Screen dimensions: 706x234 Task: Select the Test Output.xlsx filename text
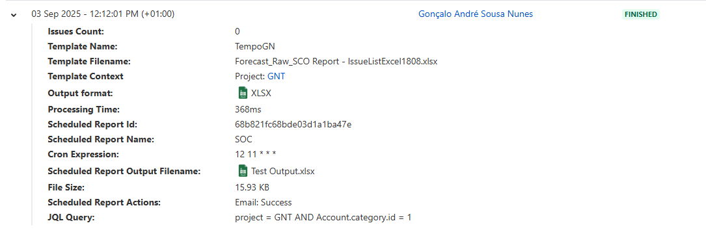(x=283, y=172)
